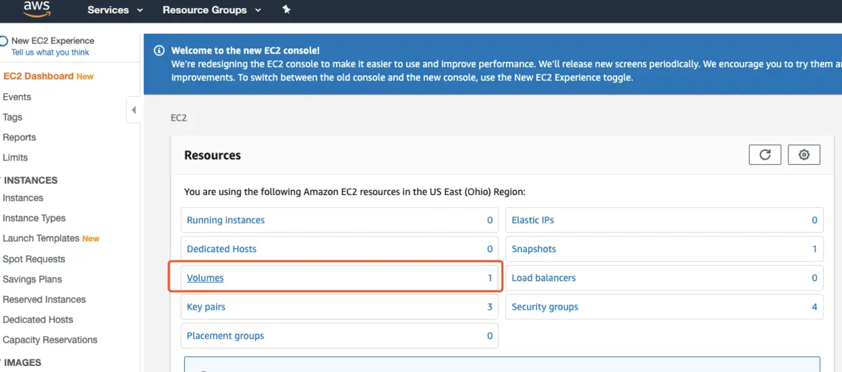Open the Services dropdown menu
The image size is (842, 372).
pyautogui.click(x=115, y=10)
